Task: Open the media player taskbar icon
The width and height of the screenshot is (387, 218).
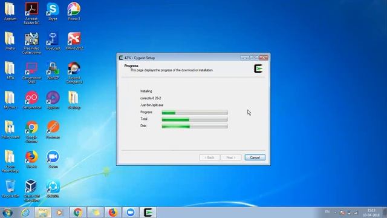Action: 59,213
